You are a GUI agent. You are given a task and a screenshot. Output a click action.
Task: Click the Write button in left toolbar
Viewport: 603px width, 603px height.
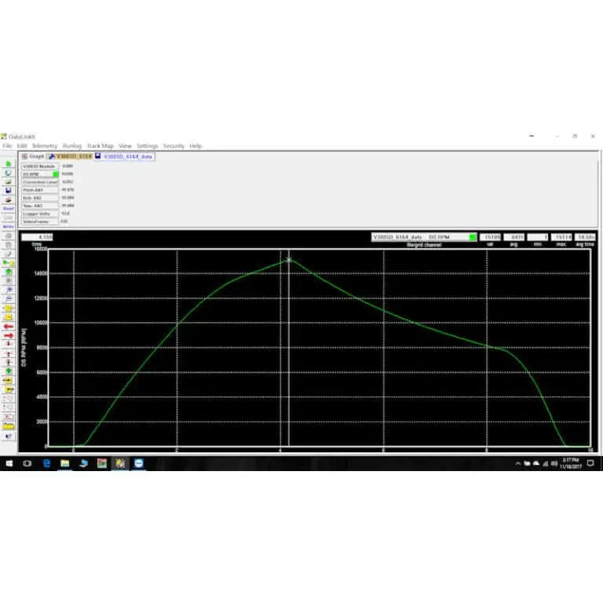[9, 226]
